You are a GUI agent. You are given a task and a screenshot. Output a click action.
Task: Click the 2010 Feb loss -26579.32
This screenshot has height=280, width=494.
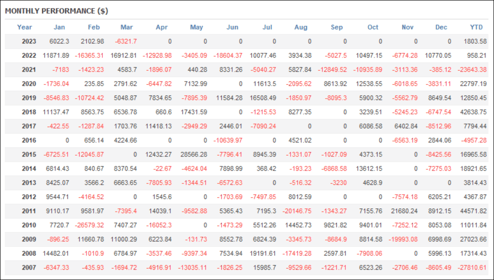pyautogui.click(x=89, y=225)
